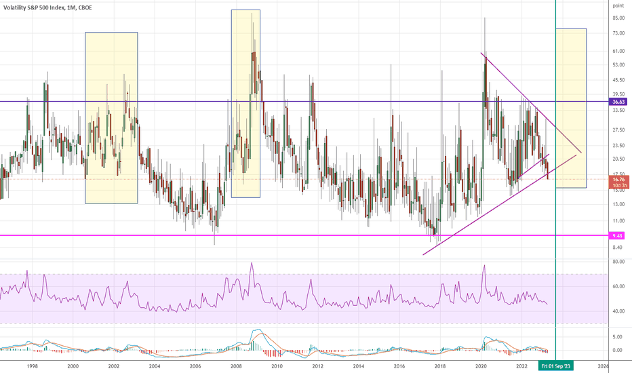Select the descending trendline from the 2020 peak
Image resolution: width=632 pixels, height=373 pixels.
pyautogui.click(x=531, y=103)
